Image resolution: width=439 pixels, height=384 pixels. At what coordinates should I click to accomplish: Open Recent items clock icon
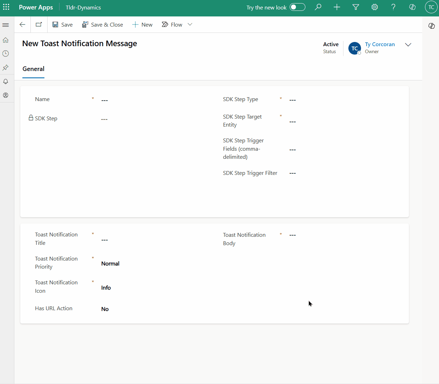pyautogui.click(x=6, y=54)
